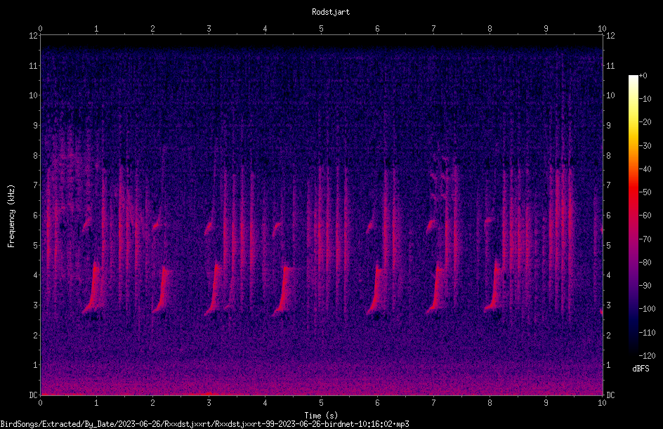This screenshot has width=663, height=429.
Task: Click the '10' tick on bottom time axis
Action: coord(602,403)
